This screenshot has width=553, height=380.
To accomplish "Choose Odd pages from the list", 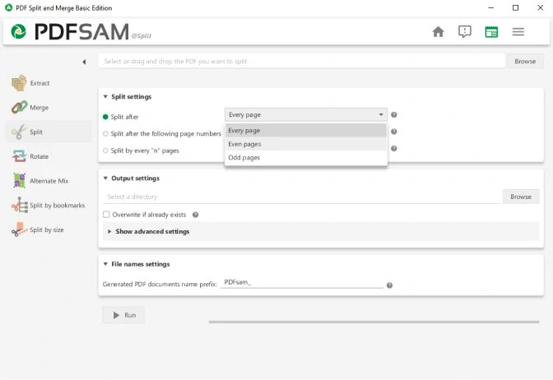I will tap(306, 158).
